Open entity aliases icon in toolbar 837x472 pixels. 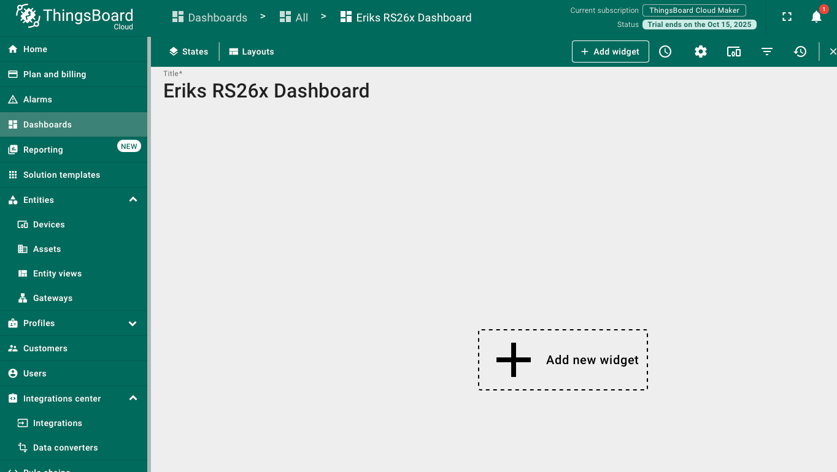(734, 52)
